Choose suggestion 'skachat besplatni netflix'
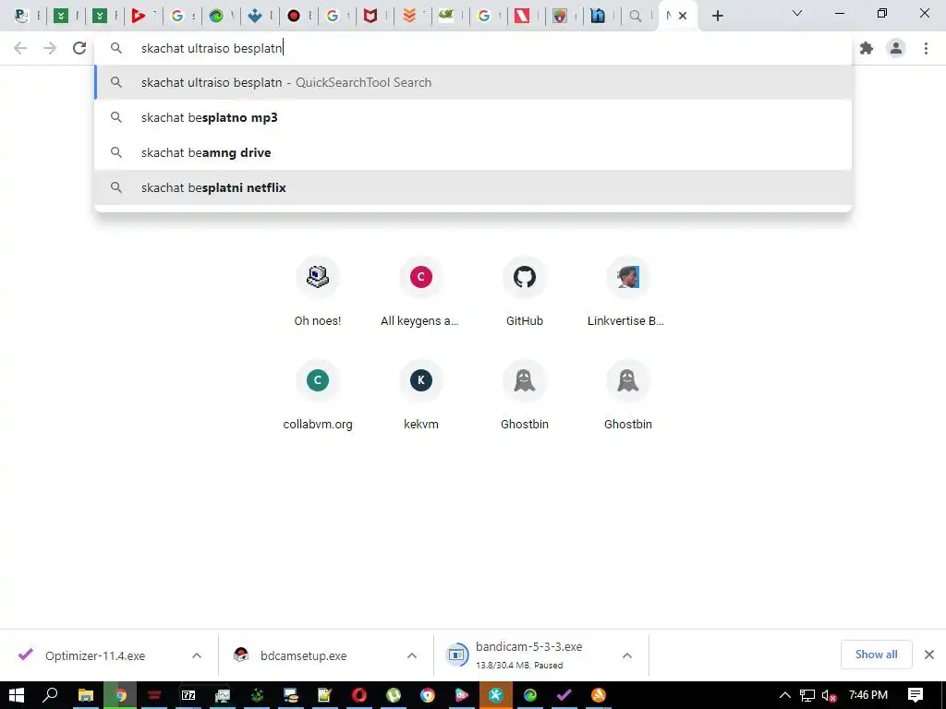The height and width of the screenshot is (709, 946). [473, 187]
